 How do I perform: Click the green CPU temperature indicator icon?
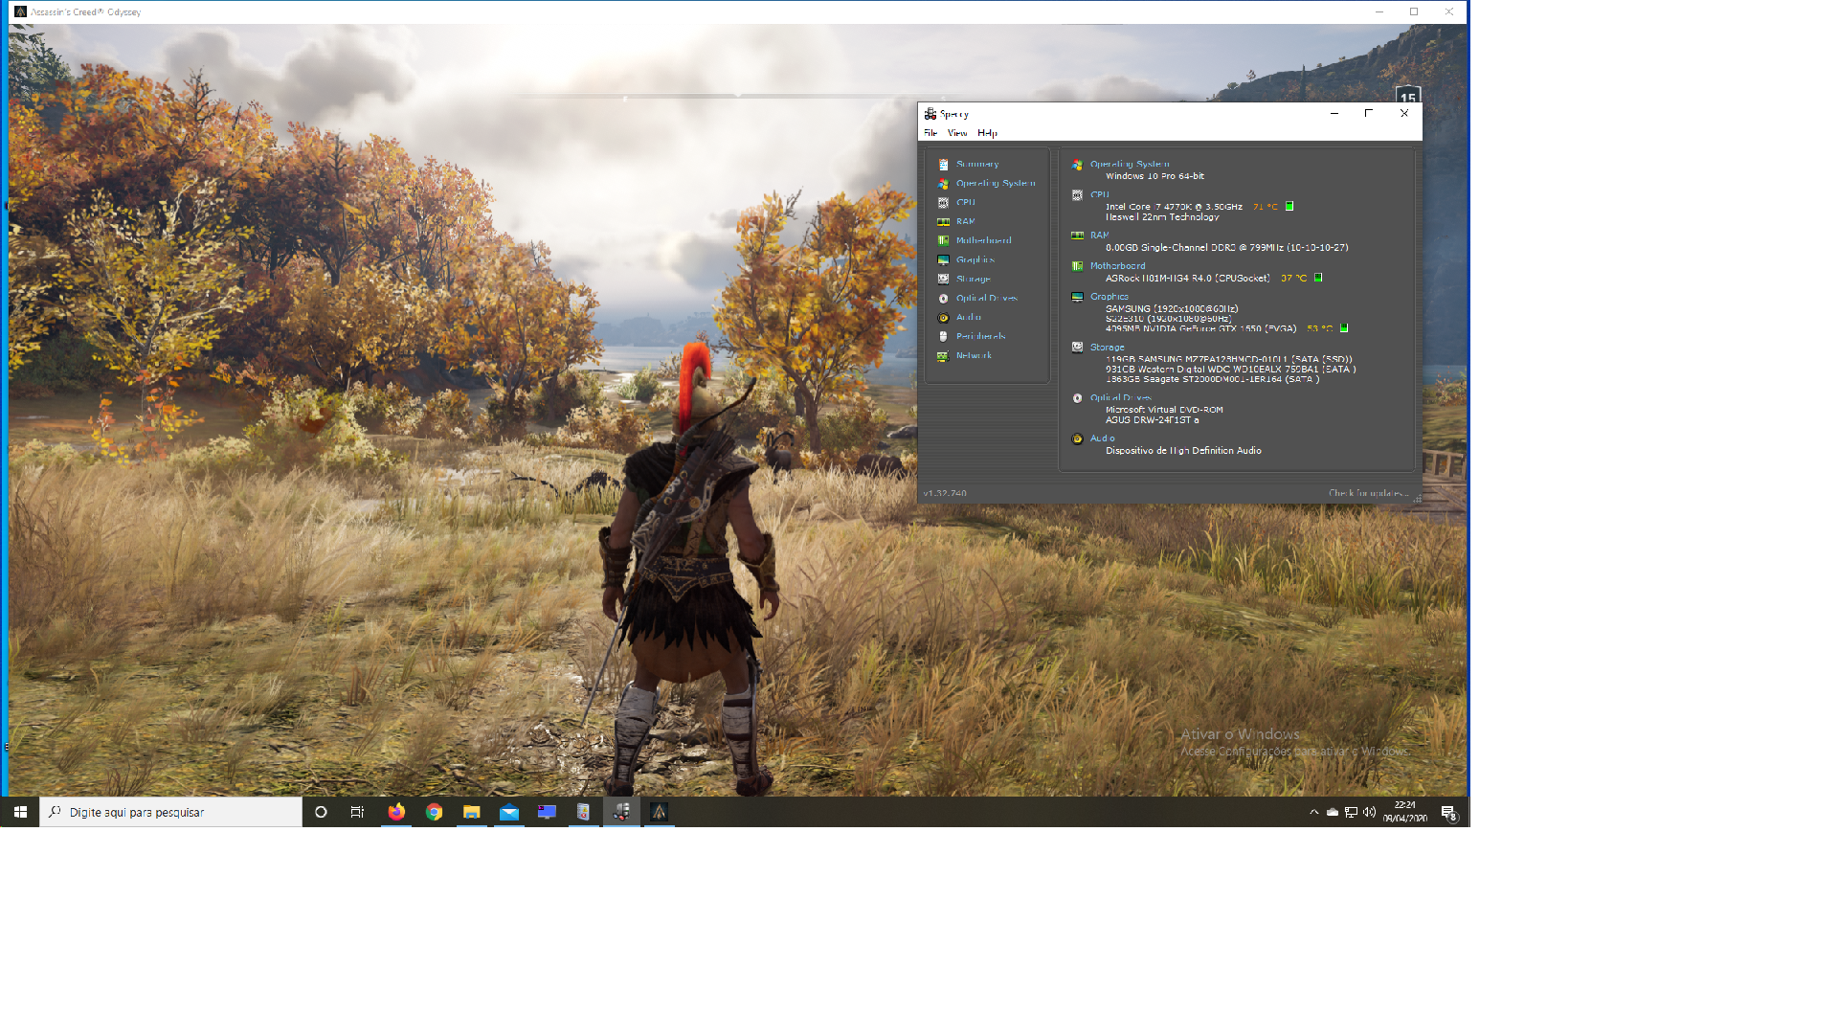(1289, 206)
